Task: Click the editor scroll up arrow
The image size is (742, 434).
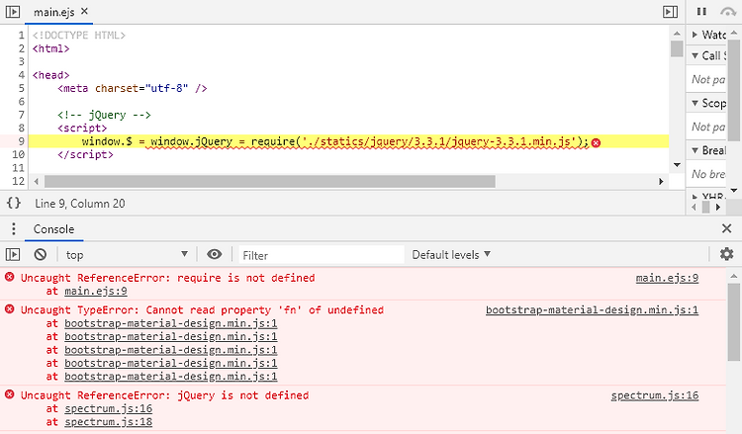Action: tap(677, 34)
